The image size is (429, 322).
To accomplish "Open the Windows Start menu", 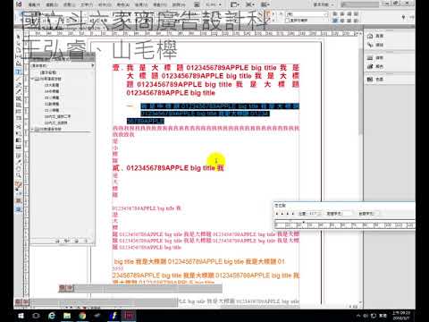I will pyautogui.click(x=21, y=316).
